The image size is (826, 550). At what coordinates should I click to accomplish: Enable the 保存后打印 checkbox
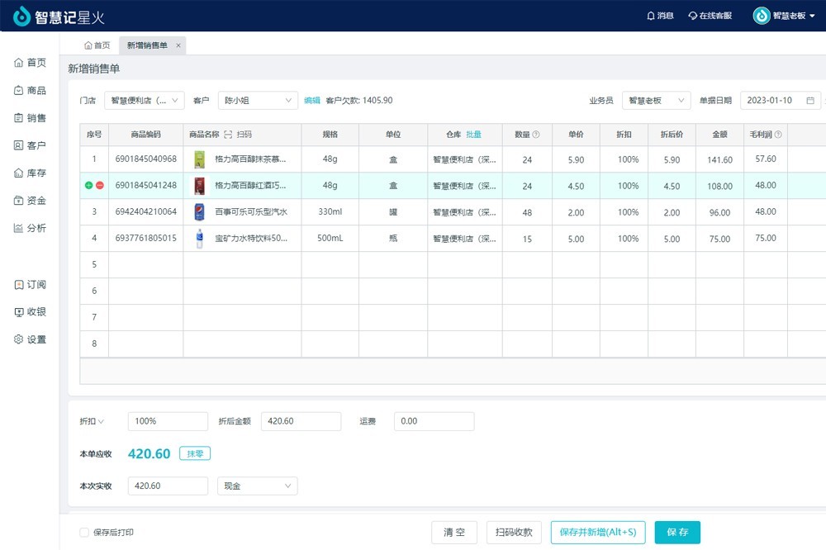84,533
